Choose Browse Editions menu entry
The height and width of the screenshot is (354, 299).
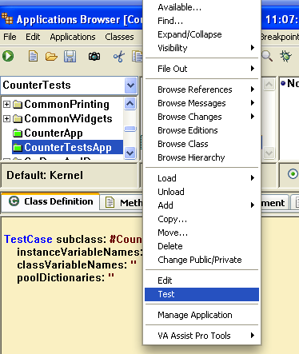point(201,130)
